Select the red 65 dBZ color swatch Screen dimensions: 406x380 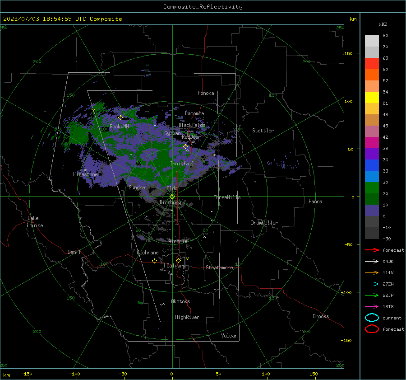click(x=372, y=64)
